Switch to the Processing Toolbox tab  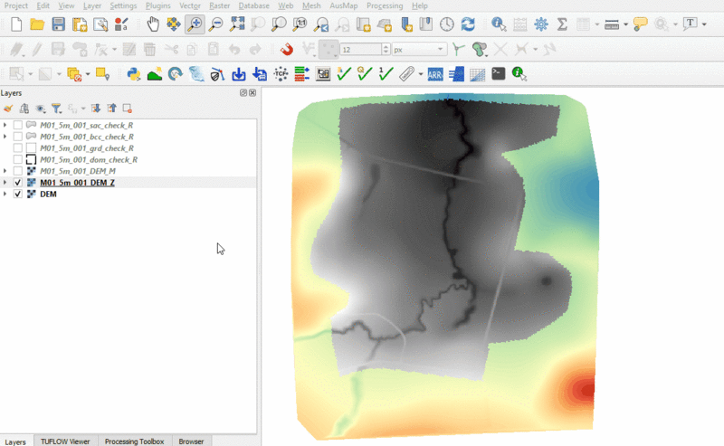(134, 441)
